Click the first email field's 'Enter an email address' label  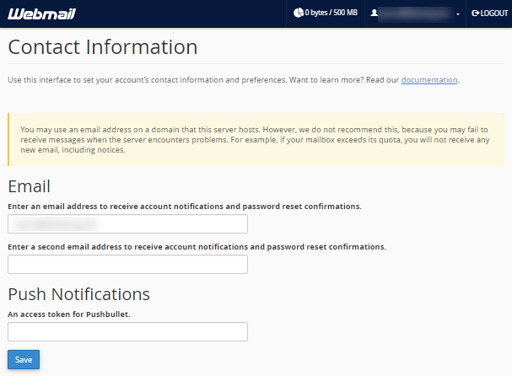[185, 207]
